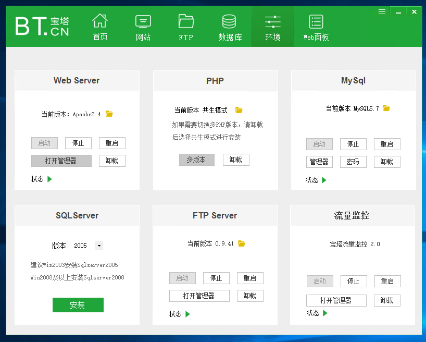The width and height of the screenshot is (426, 342).
Task: Restart Web Server with 重启
Action: (x=112, y=143)
